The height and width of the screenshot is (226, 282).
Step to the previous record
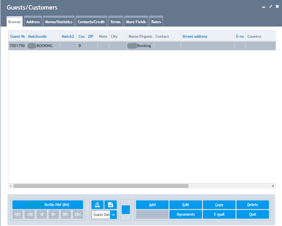point(42,215)
